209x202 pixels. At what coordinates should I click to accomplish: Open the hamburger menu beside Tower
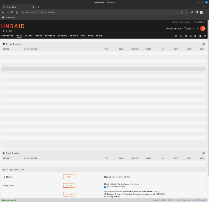[x=197, y=29]
